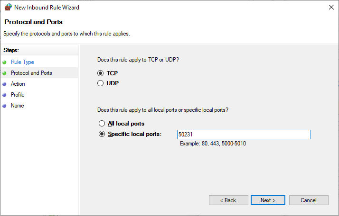Click the firewall wizard icon in title bar
This screenshot has height=216, width=339.
click(7, 8)
